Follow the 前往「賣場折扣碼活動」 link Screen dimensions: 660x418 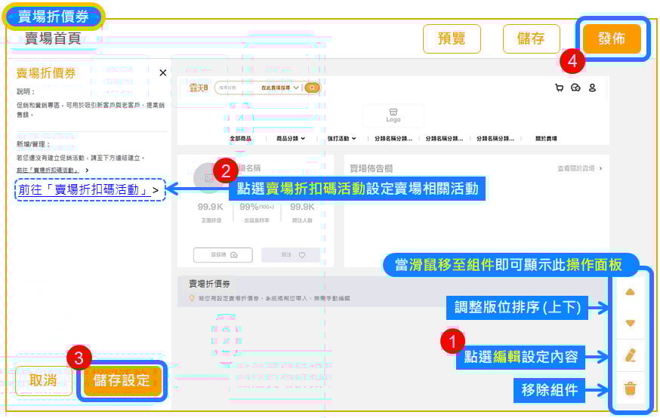(x=88, y=190)
